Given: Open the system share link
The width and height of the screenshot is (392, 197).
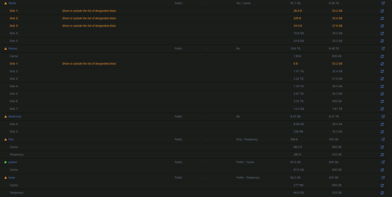Looking at the screenshot, I should coord(13,162).
